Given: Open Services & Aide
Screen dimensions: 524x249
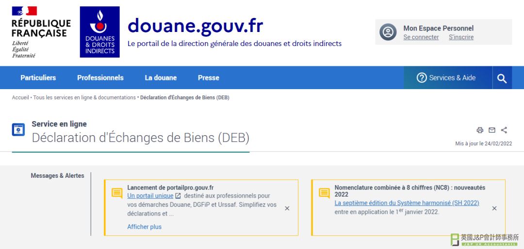Looking at the screenshot, I should 448,78.
